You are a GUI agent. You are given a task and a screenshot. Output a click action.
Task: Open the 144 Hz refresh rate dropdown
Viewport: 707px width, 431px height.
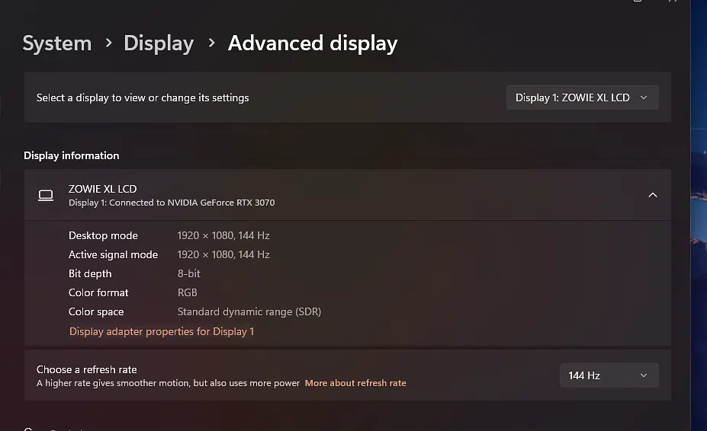[x=608, y=375]
